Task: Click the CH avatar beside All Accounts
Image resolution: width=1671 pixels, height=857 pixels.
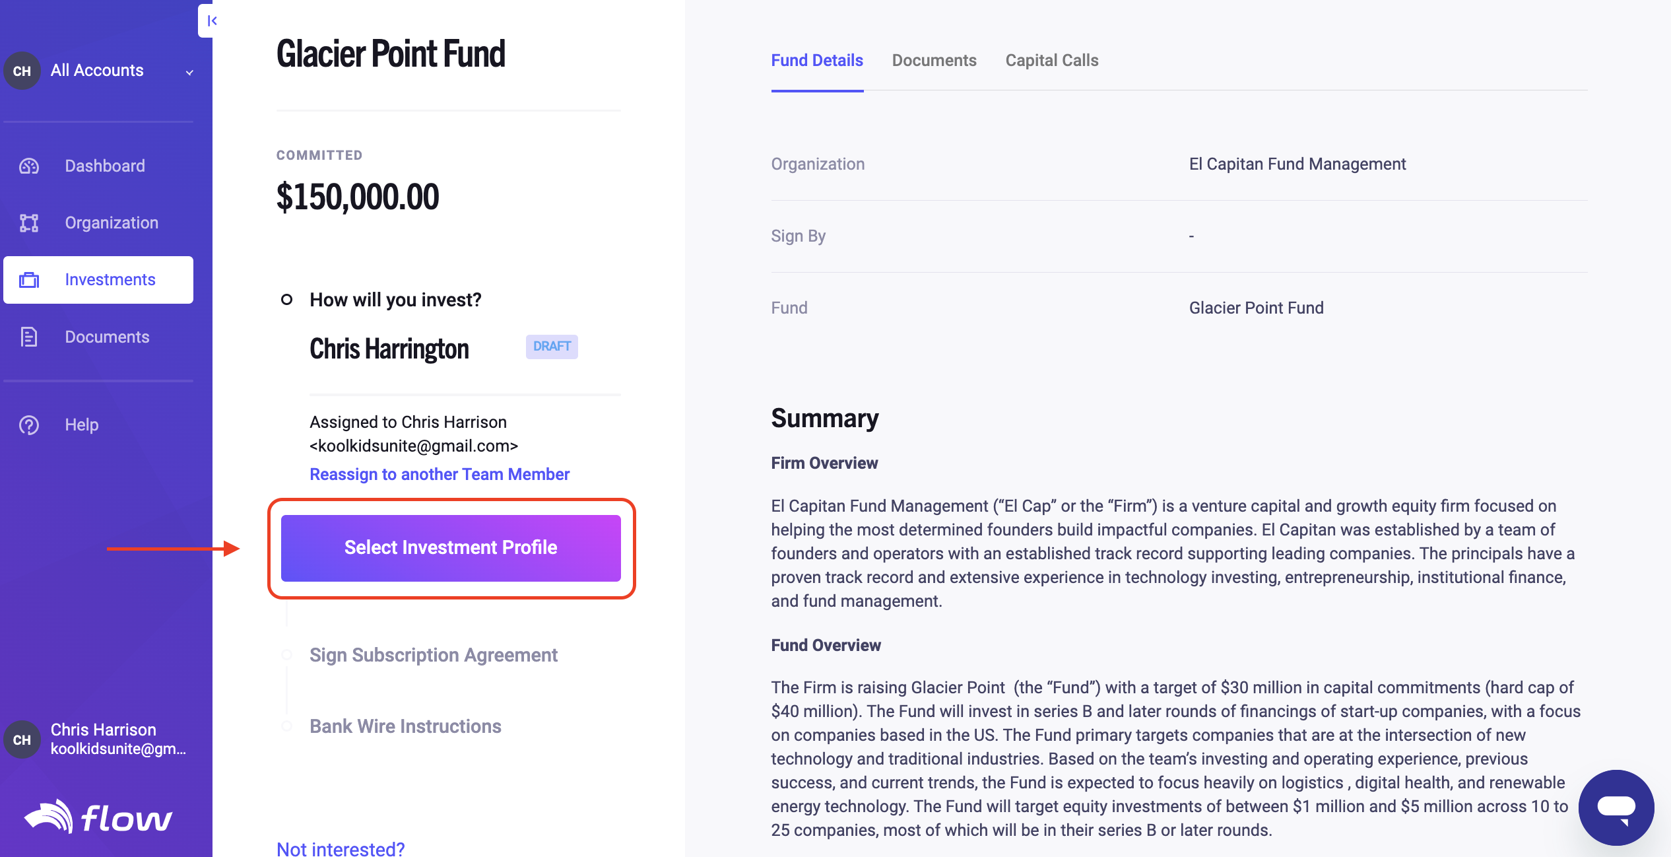Action: [22, 71]
